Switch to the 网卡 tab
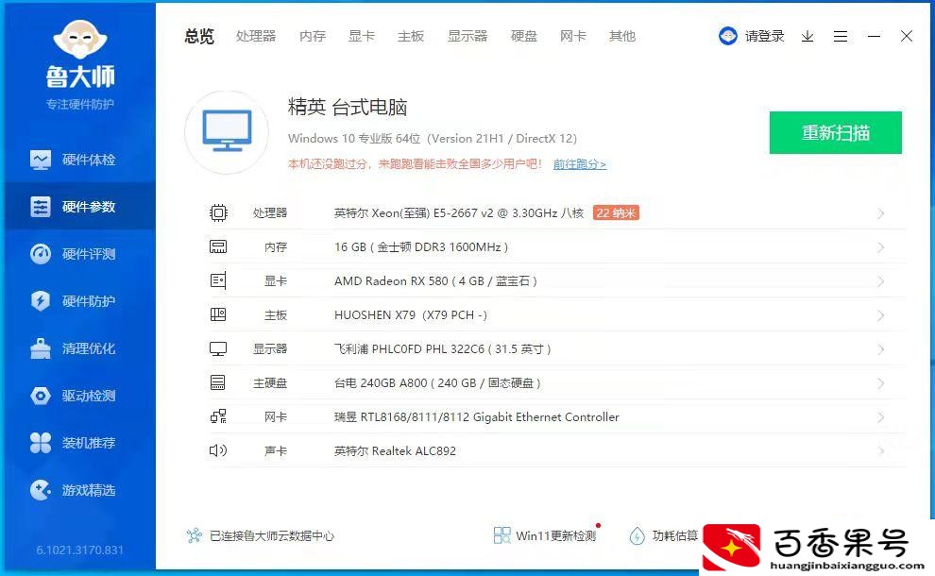 [573, 37]
